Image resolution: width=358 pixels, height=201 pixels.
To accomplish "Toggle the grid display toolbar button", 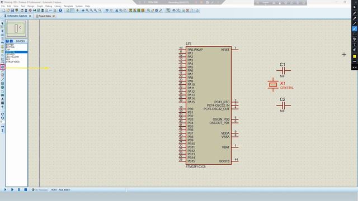I will pyautogui.click(x=72, y=10).
